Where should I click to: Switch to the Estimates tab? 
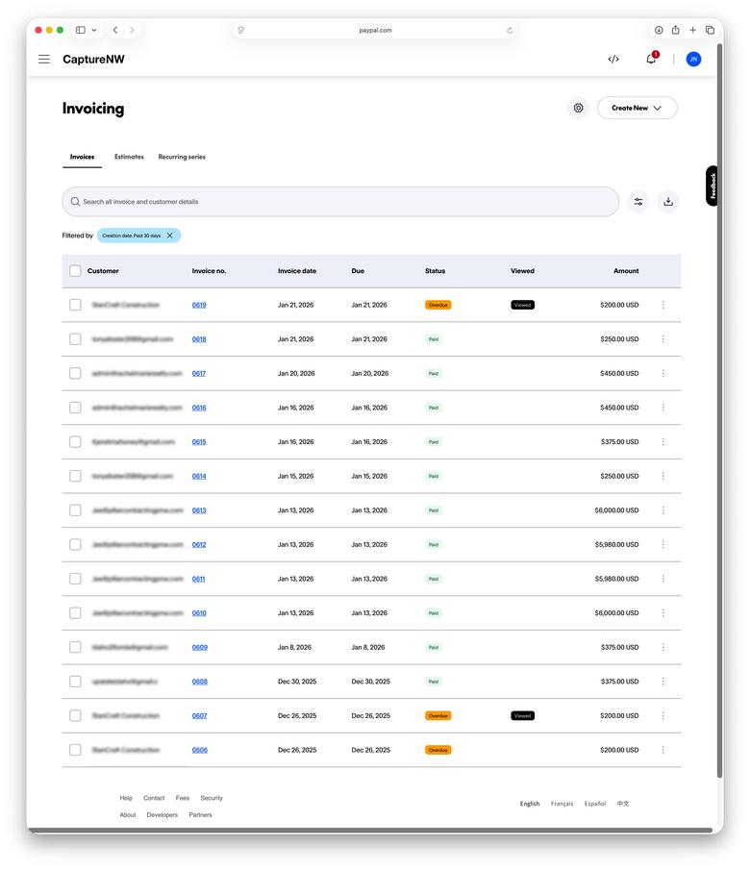click(x=129, y=157)
